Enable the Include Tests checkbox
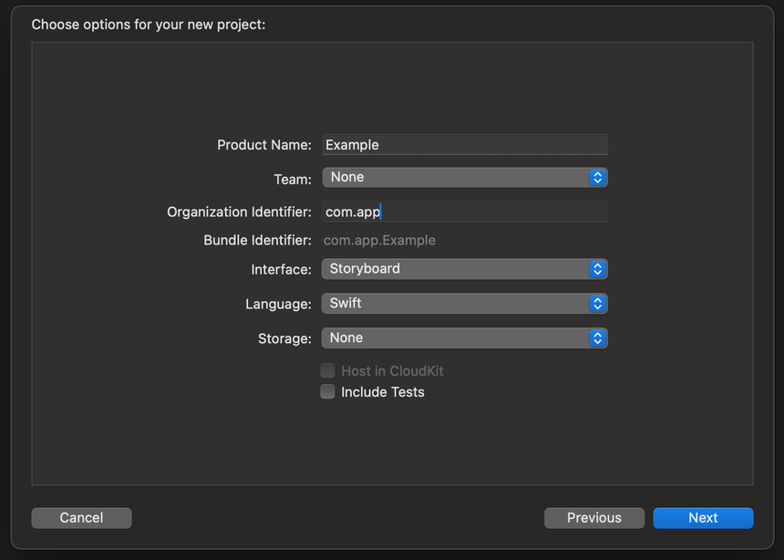This screenshot has height=560, width=784. 327,391
